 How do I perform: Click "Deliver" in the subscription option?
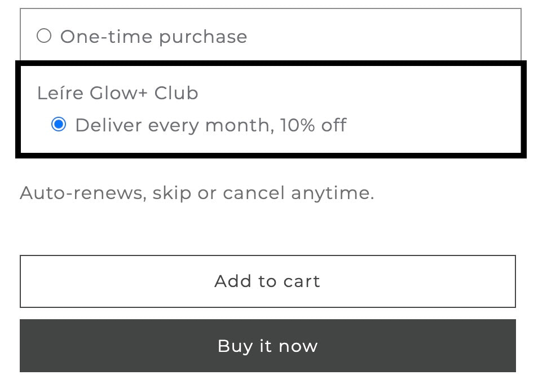click(108, 125)
